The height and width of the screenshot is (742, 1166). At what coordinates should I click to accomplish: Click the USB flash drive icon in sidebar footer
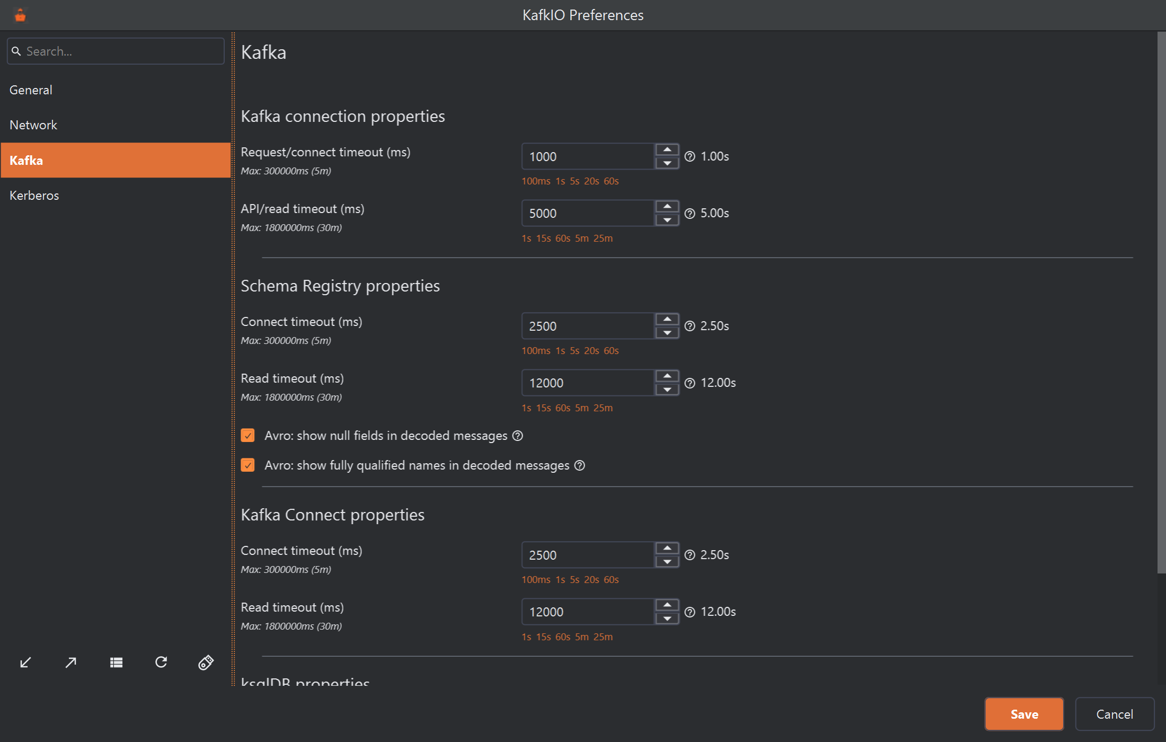(206, 662)
